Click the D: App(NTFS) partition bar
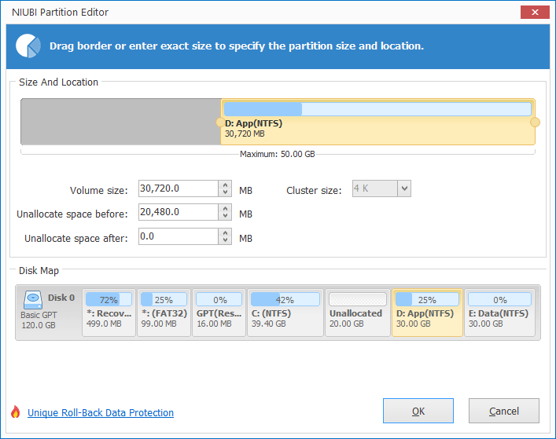This screenshot has width=556, height=439. [377, 123]
